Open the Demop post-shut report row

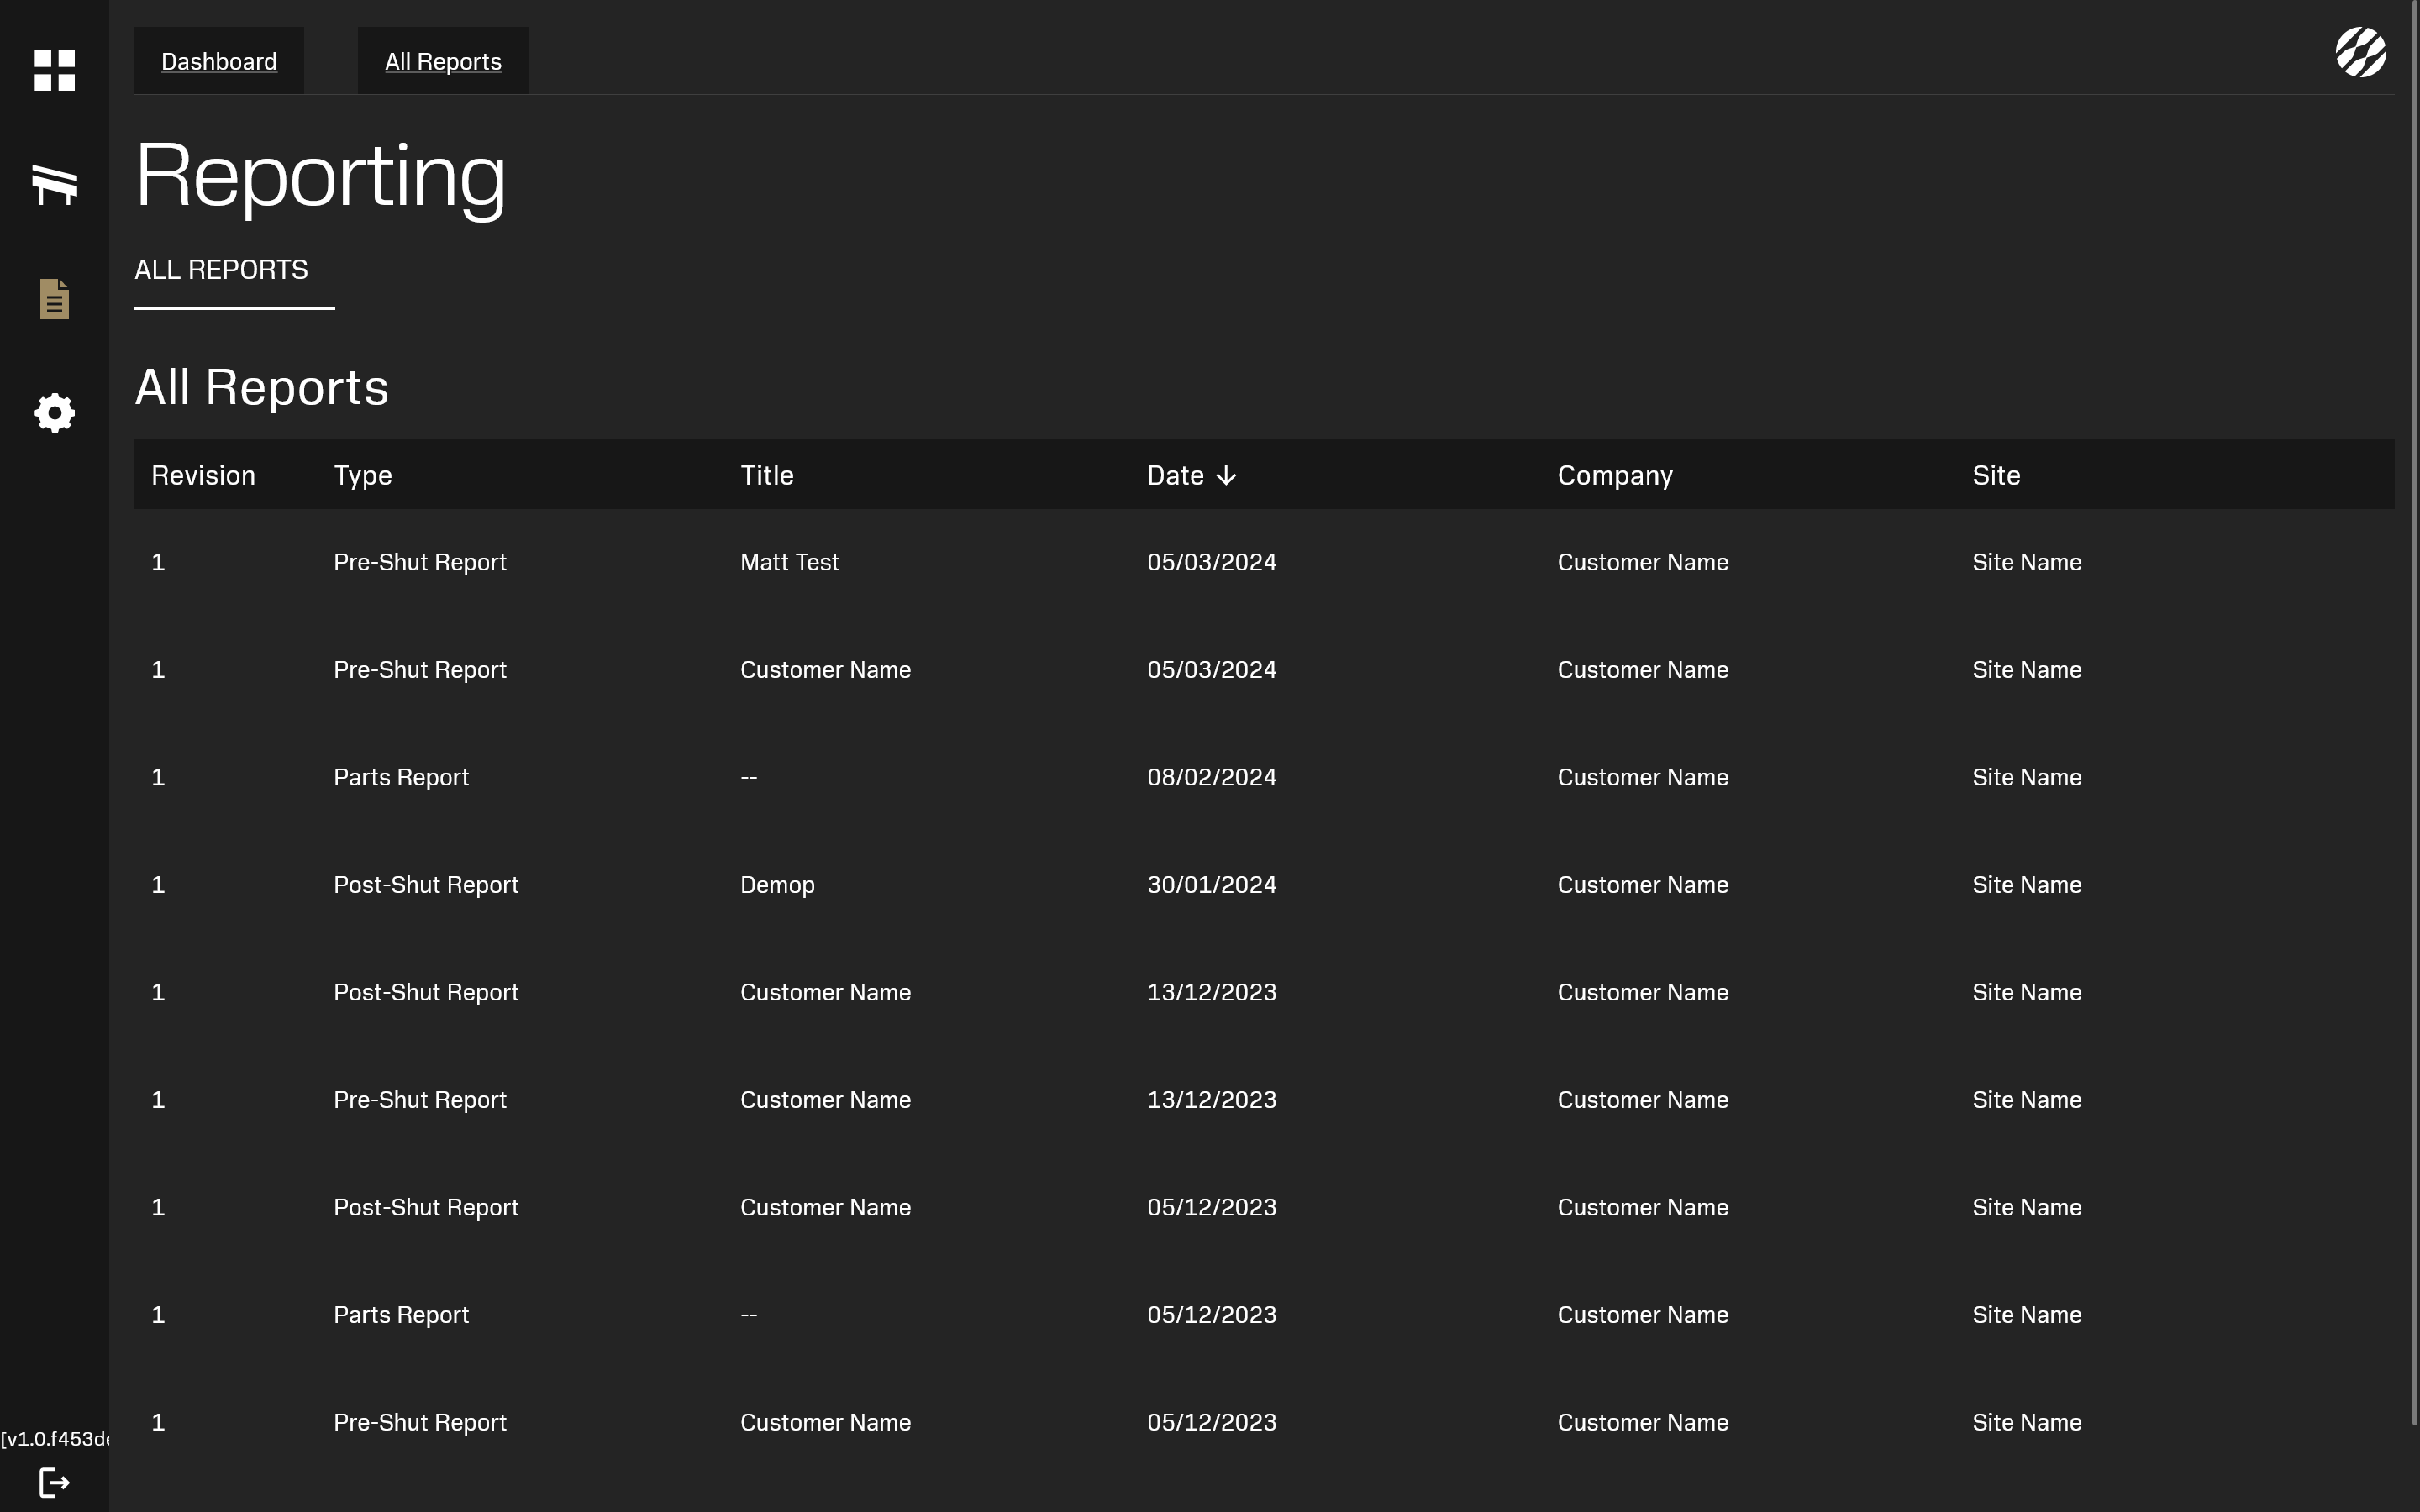pos(777,885)
